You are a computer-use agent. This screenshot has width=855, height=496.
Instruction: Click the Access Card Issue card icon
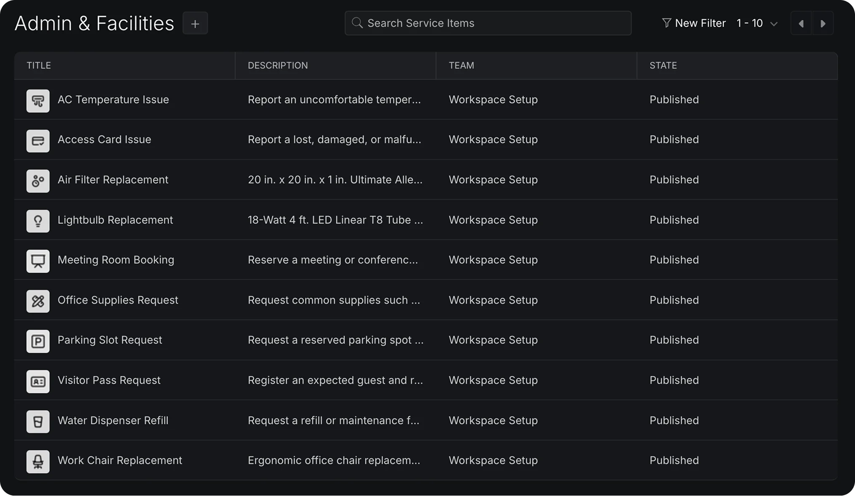click(38, 141)
